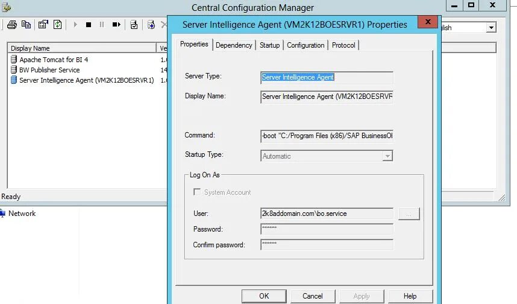Click the Apply button
Viewport: 517px width, 304px height.
[x=362, y=296]
